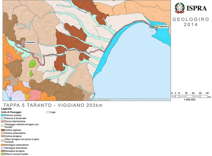The height and width of the screenshot is (156, 212).
Task: Select the Rilievo roccioso isolato legend swatch
Action: (x=3, y=154)
